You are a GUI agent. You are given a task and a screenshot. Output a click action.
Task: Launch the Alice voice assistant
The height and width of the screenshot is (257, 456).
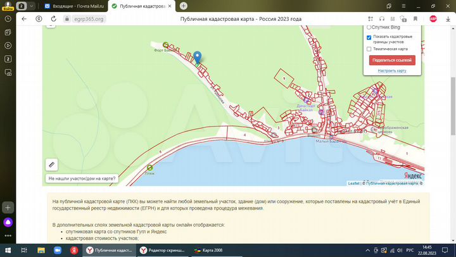[8, 222]
